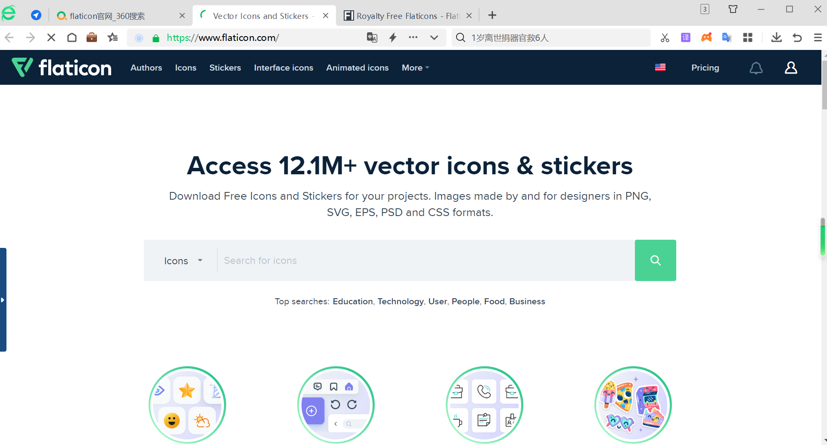827x445 pixels.
Task: Expand the More navigation dropdown
Action: [416, 68]
